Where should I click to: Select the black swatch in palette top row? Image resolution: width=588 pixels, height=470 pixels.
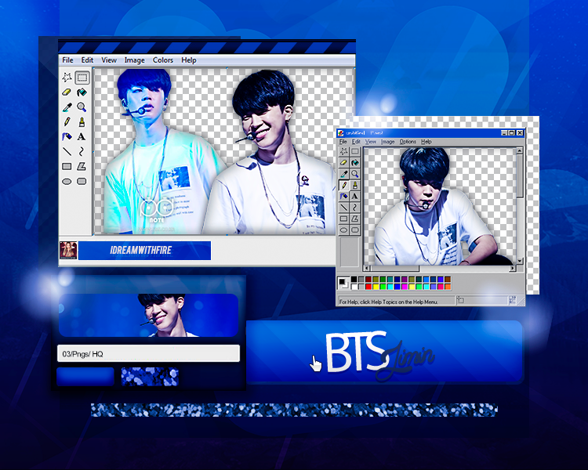coord(354,279)
